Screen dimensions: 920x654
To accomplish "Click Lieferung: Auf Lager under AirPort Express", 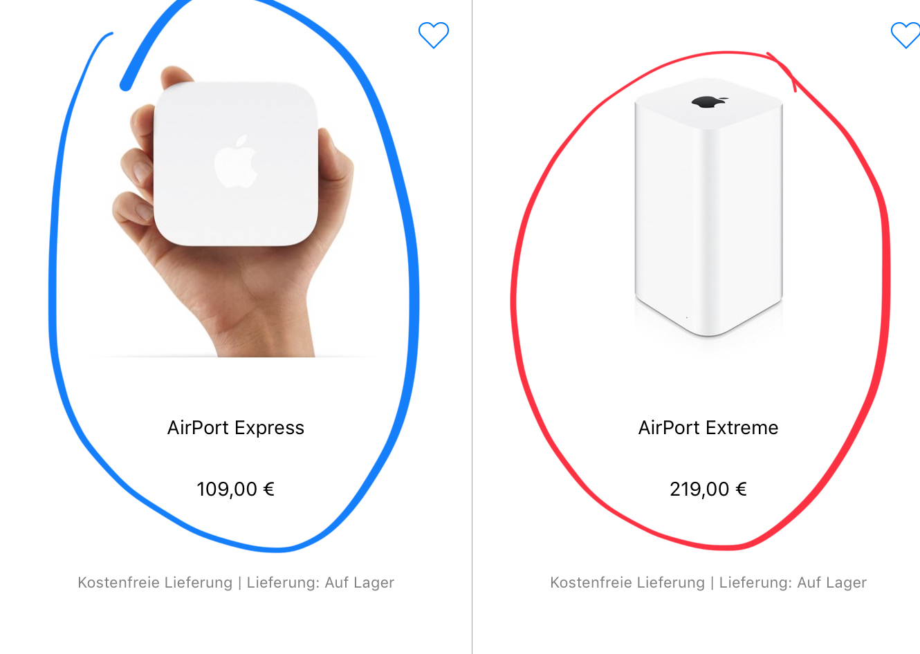I will 320,583.
